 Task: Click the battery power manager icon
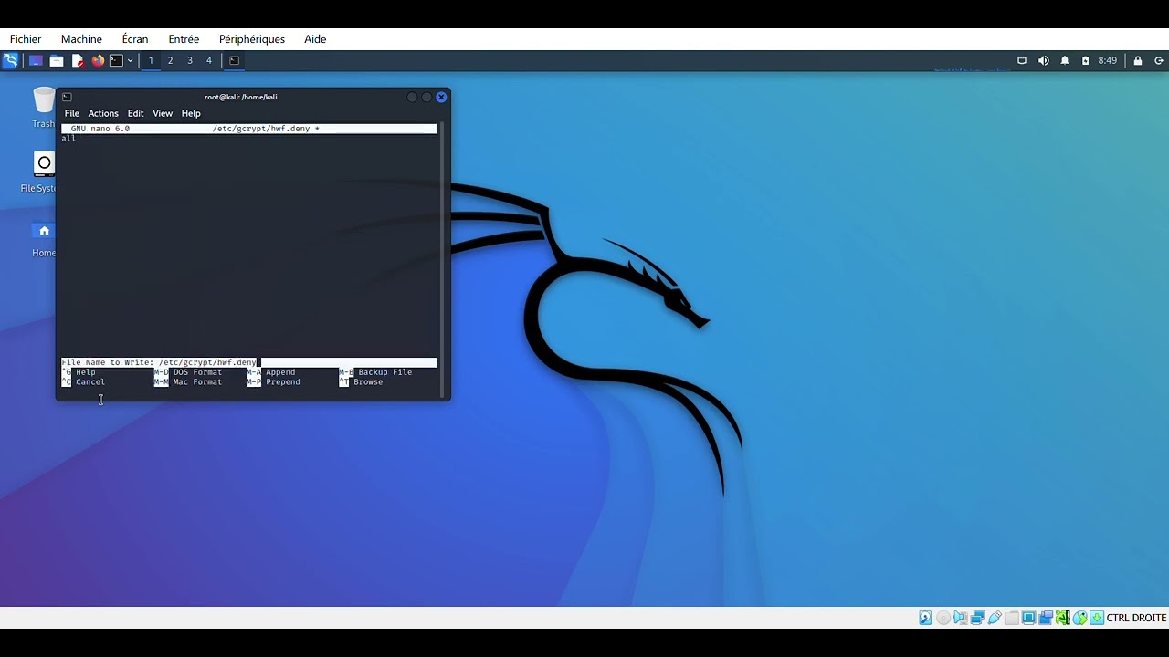[1085, 60]
